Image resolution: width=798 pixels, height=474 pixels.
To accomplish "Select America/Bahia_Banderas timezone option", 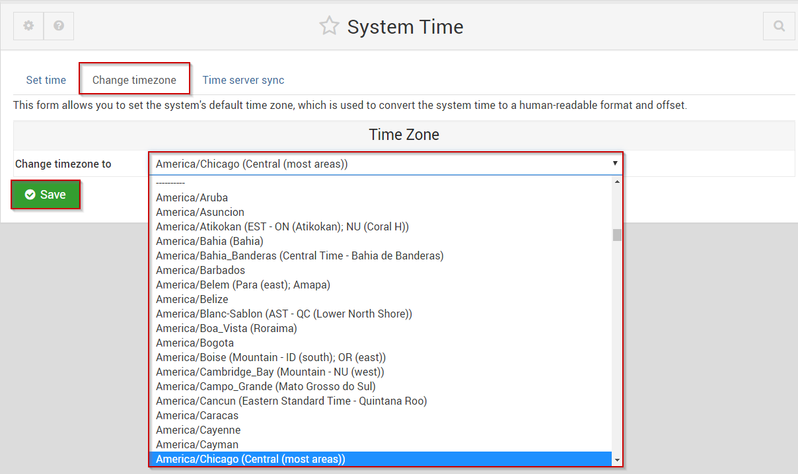I will click(381, 255).
